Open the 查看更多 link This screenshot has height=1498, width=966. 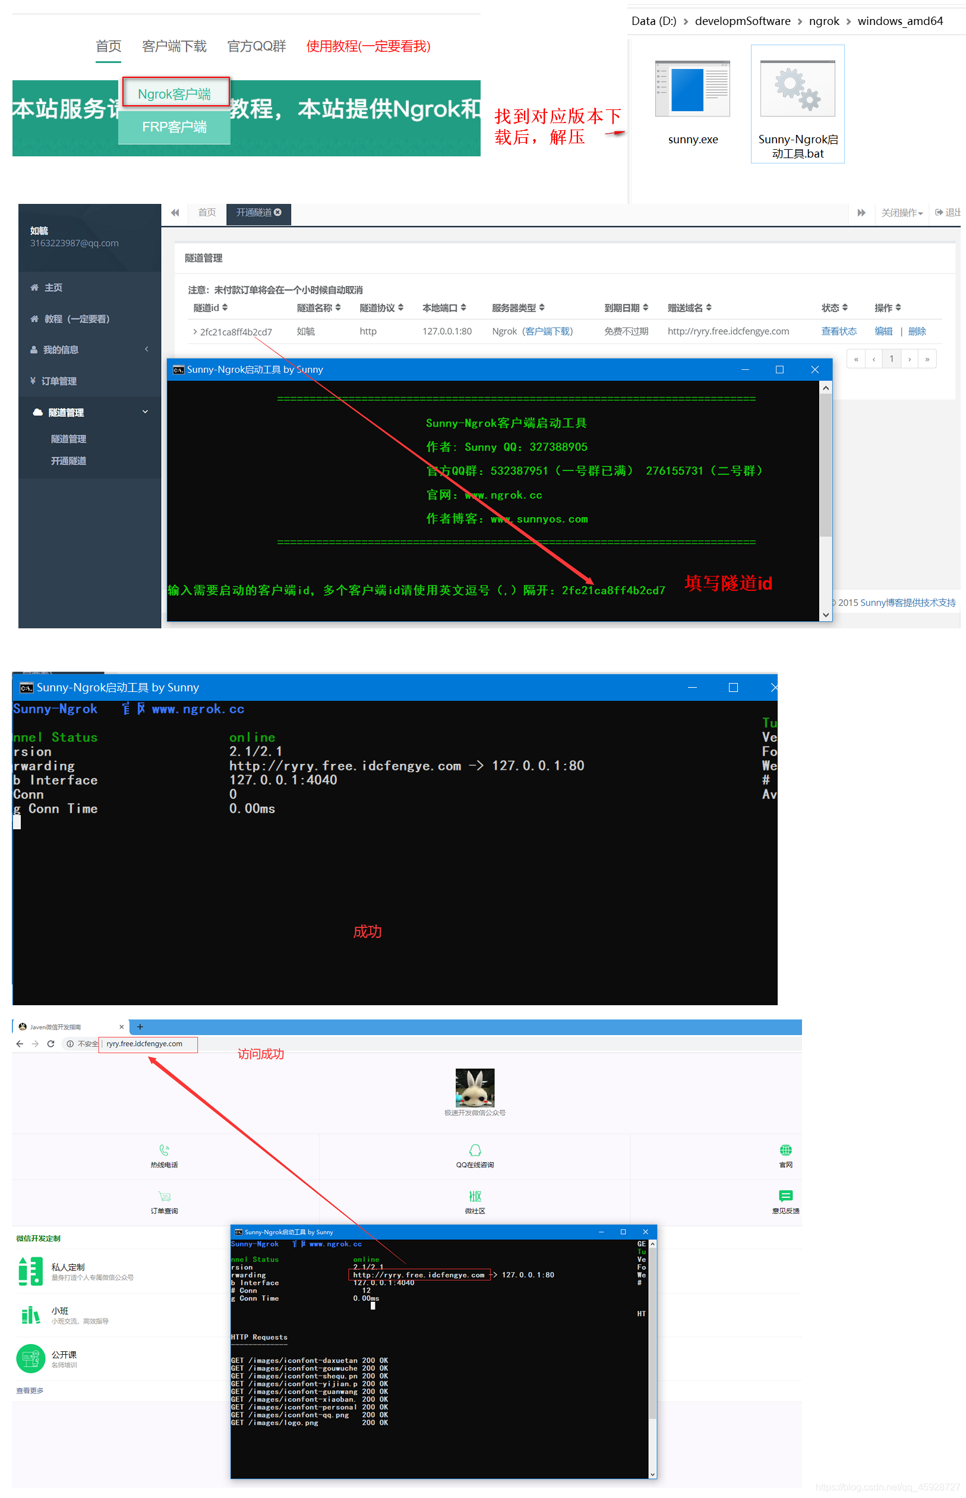tap(30, 1390)
